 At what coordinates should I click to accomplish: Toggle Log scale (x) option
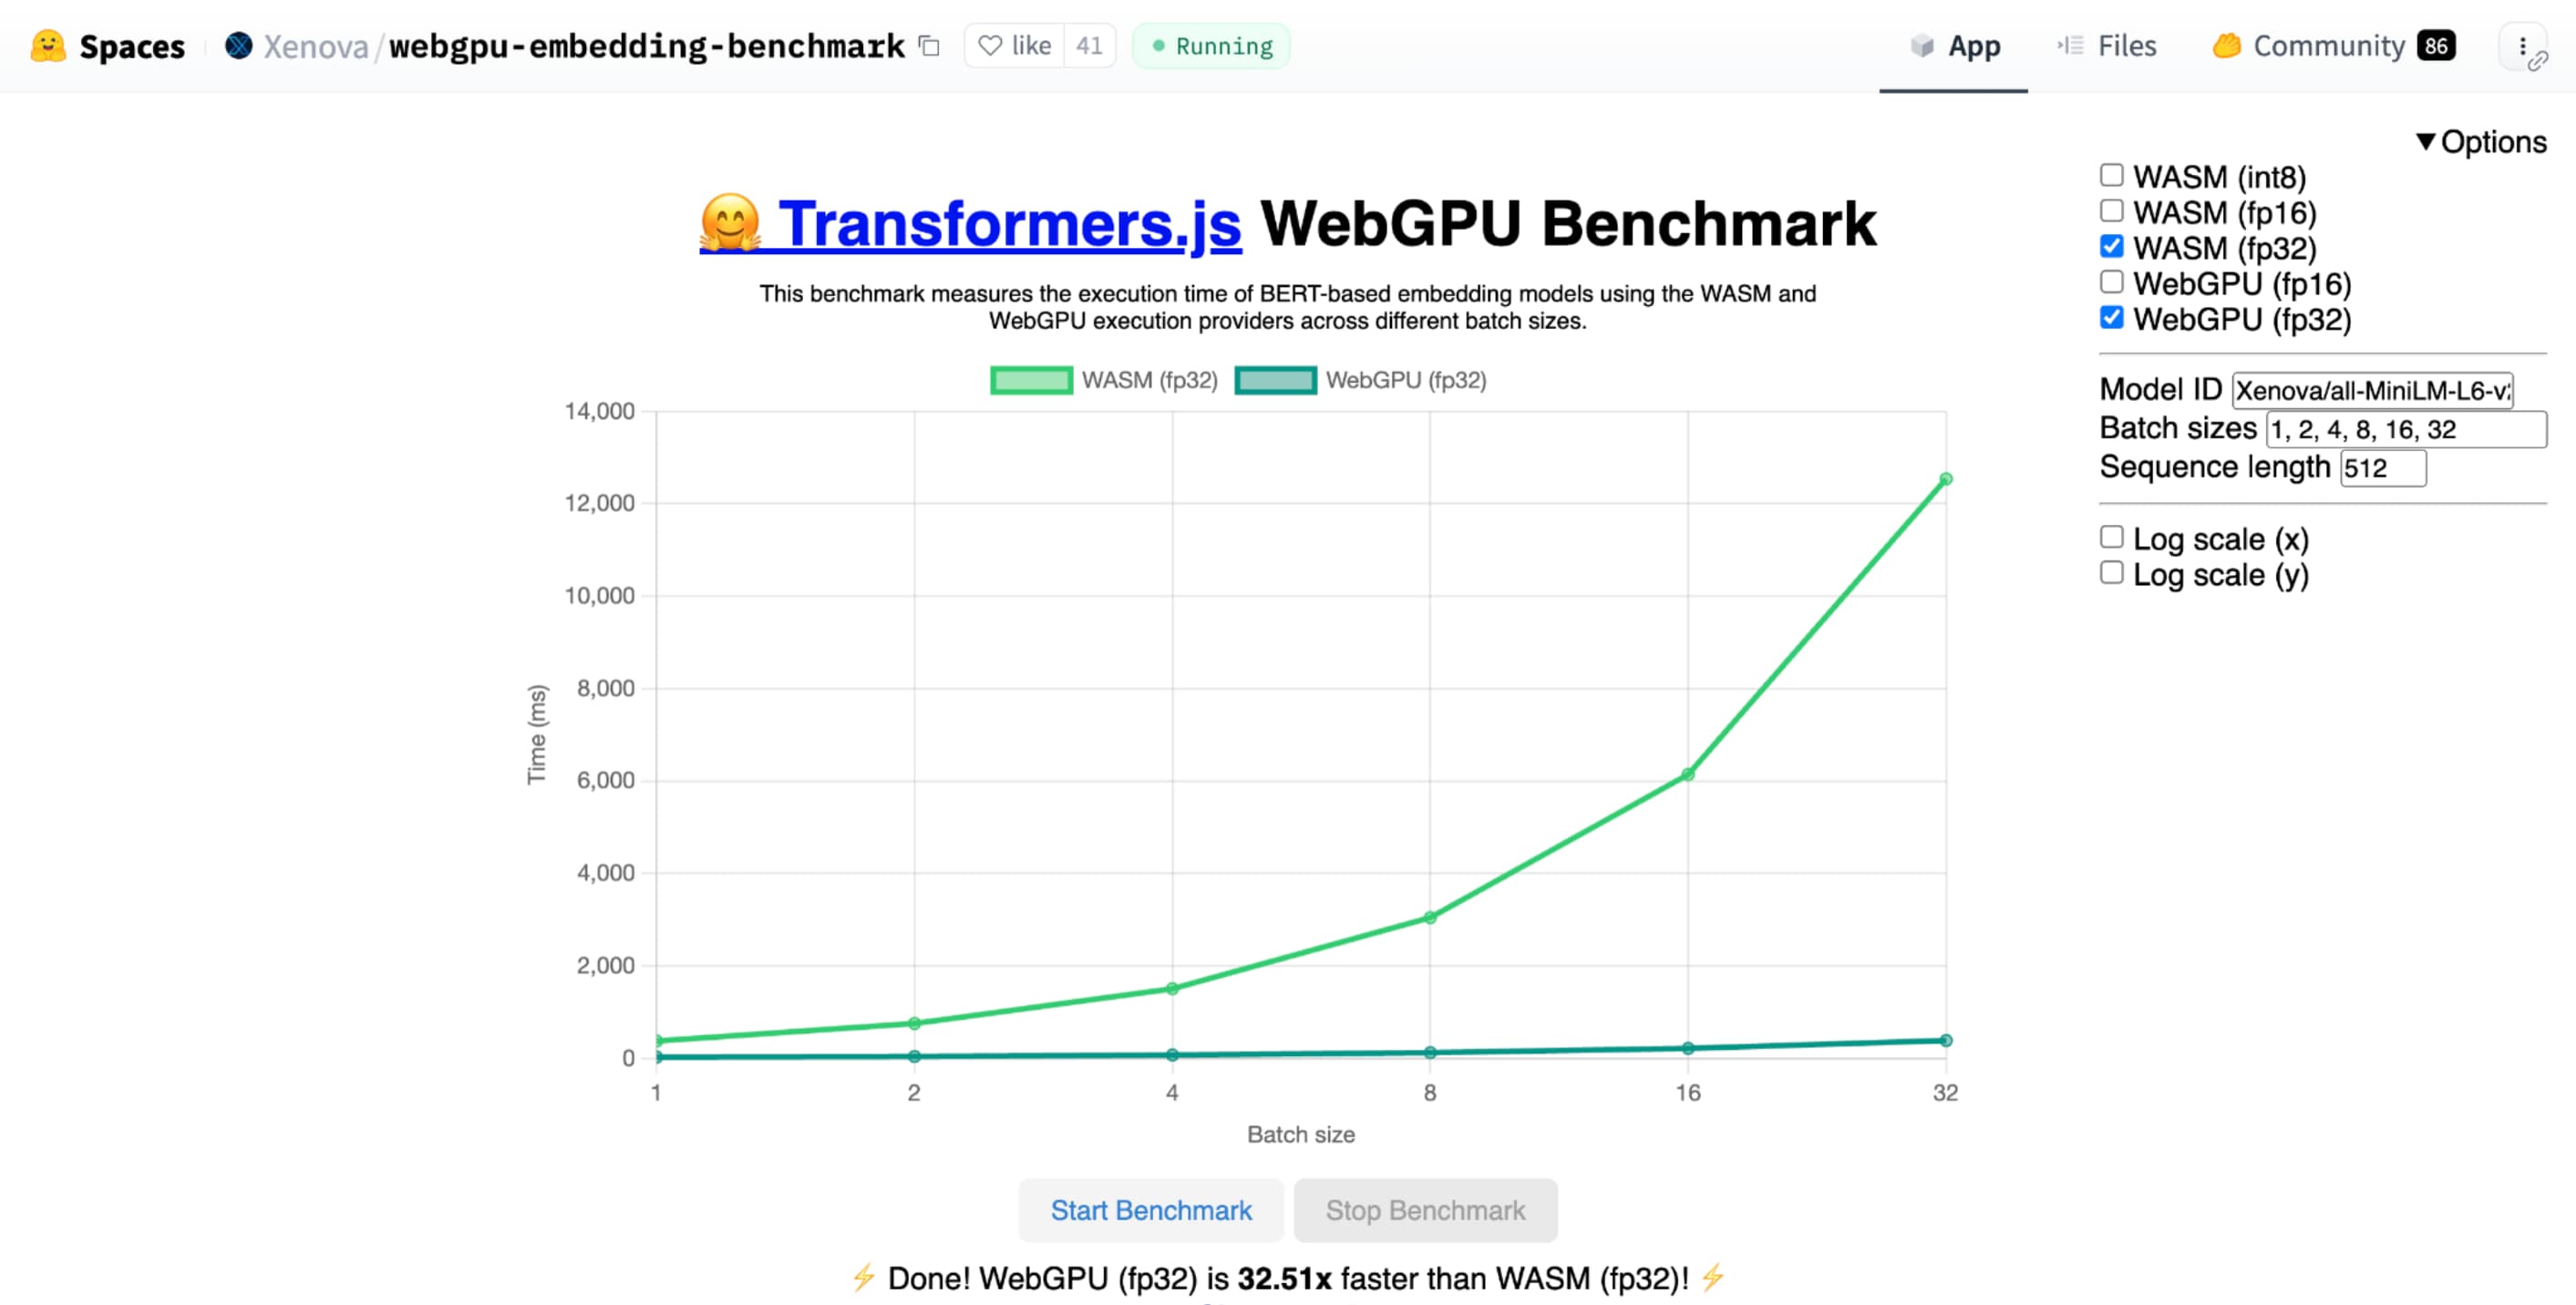click(2110, 538)
